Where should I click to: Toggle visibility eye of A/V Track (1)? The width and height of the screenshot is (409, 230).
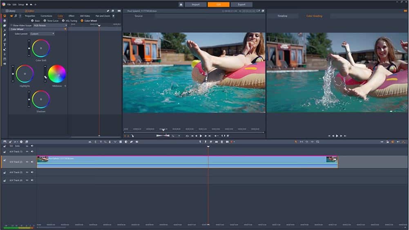[27, 152]
